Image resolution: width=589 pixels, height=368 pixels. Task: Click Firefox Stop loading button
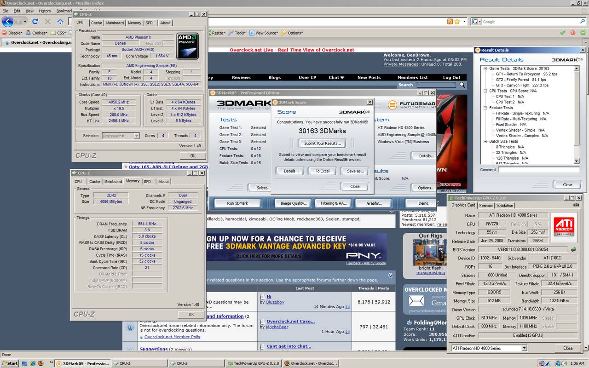(x=47, y=21)
